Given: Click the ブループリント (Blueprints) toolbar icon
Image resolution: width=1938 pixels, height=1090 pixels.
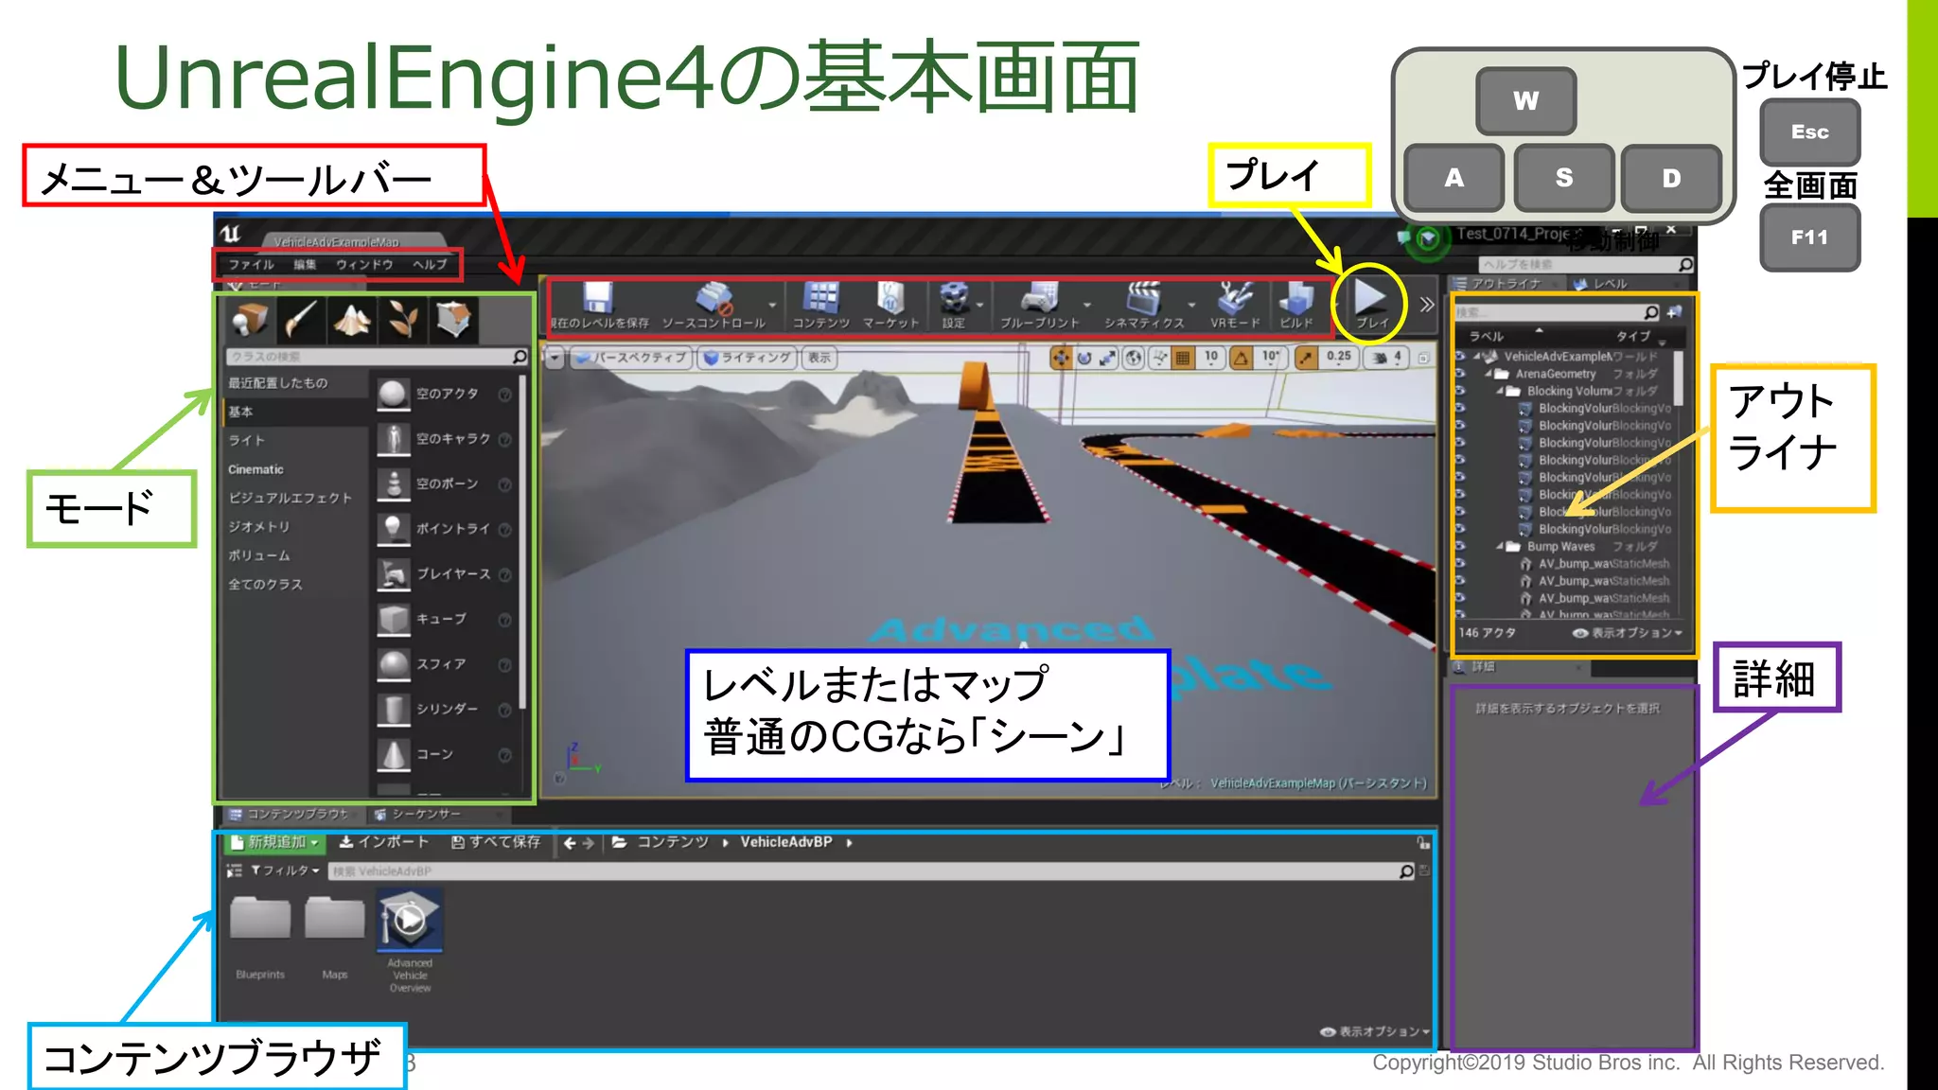Looking at the screenshot, I should coord(1039,298).
